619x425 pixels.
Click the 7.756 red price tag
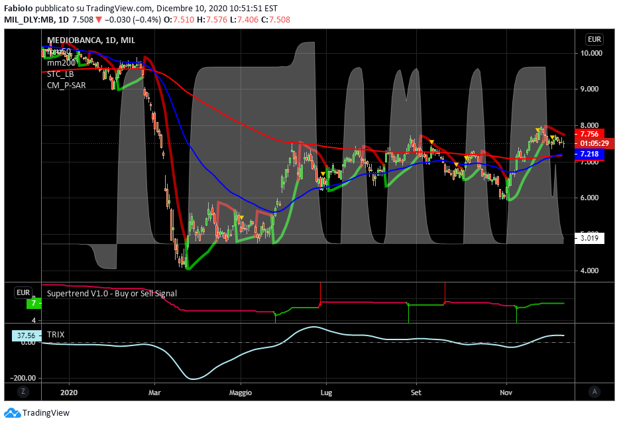pyautogui.click(x=589, y=135)
